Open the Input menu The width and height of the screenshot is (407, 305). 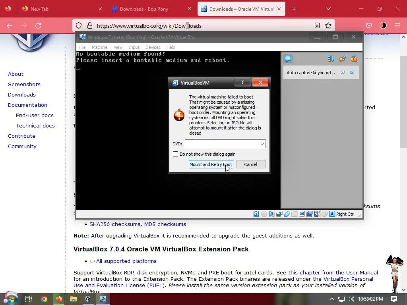[x=134, y=47]
